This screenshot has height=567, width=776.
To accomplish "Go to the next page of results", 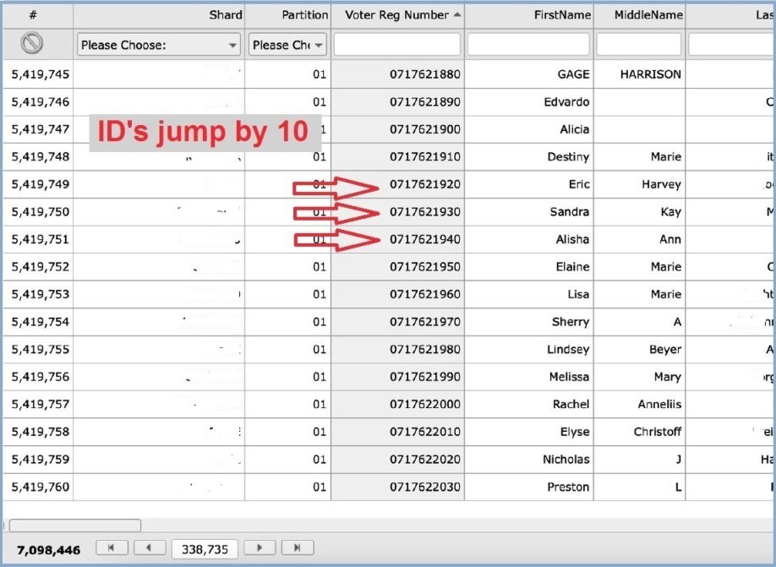I will 260,548.
